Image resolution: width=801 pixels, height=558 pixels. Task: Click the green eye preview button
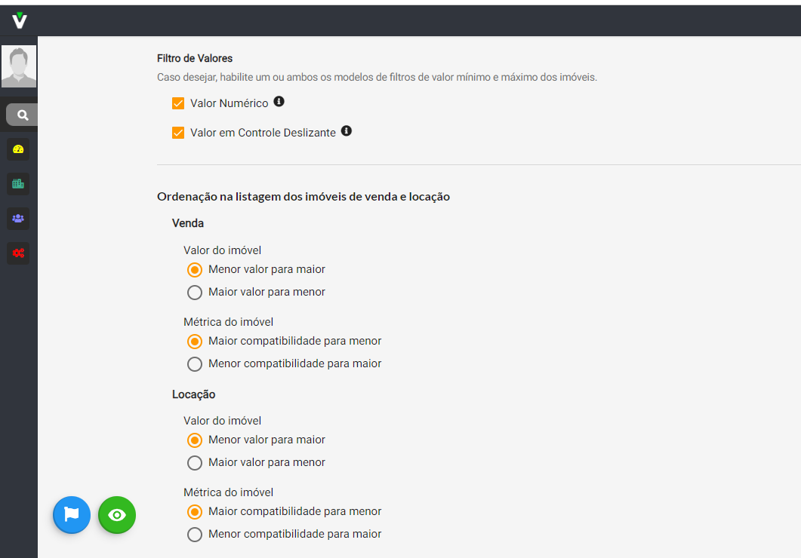(x=117, y=515)
